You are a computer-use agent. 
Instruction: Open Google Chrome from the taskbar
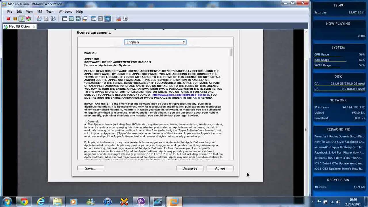coord(24,202)
